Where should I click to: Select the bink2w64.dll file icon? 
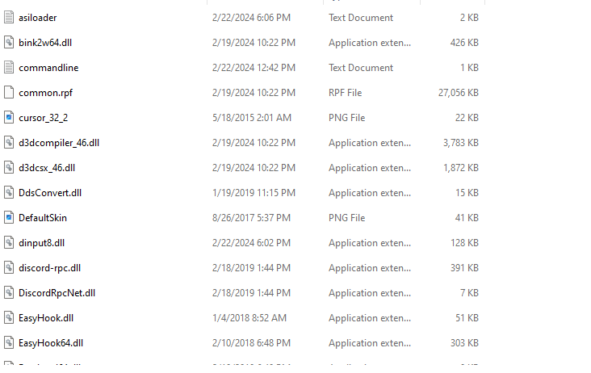click(x=9, y=43)
